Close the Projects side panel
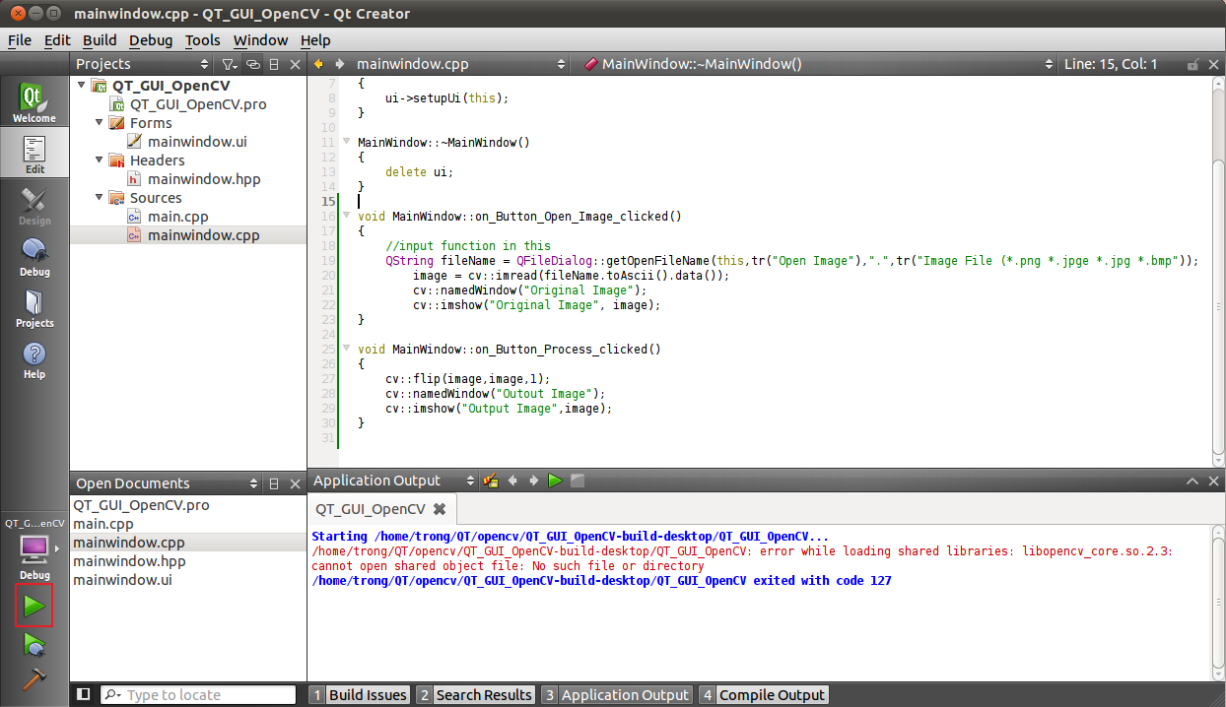The height and width of the screenshot is (707, 1226). pos(295,64)
